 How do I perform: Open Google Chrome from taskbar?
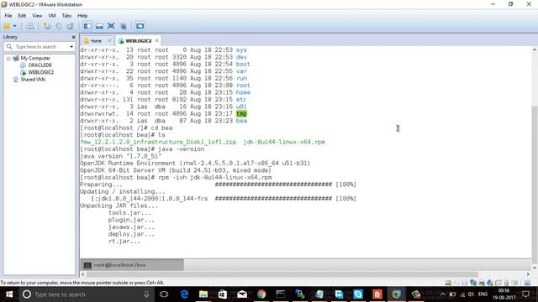tap(261, 294)
